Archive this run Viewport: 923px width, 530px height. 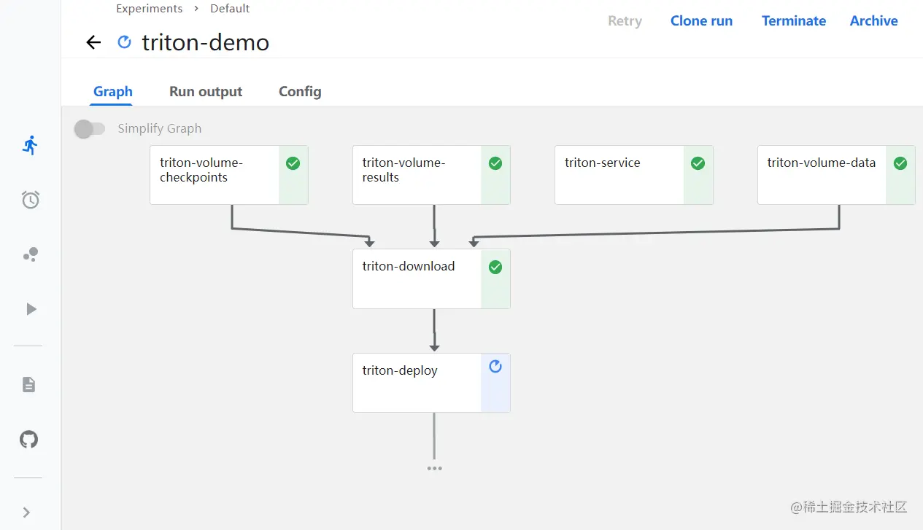tap(873, 21)
